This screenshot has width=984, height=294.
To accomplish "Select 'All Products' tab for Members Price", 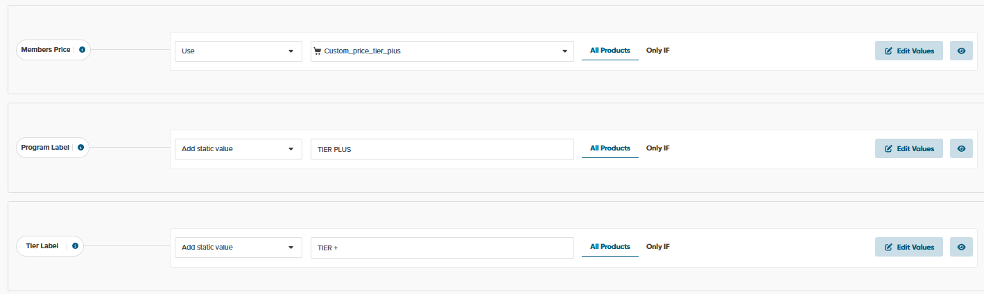I will (x=610, y=51).
